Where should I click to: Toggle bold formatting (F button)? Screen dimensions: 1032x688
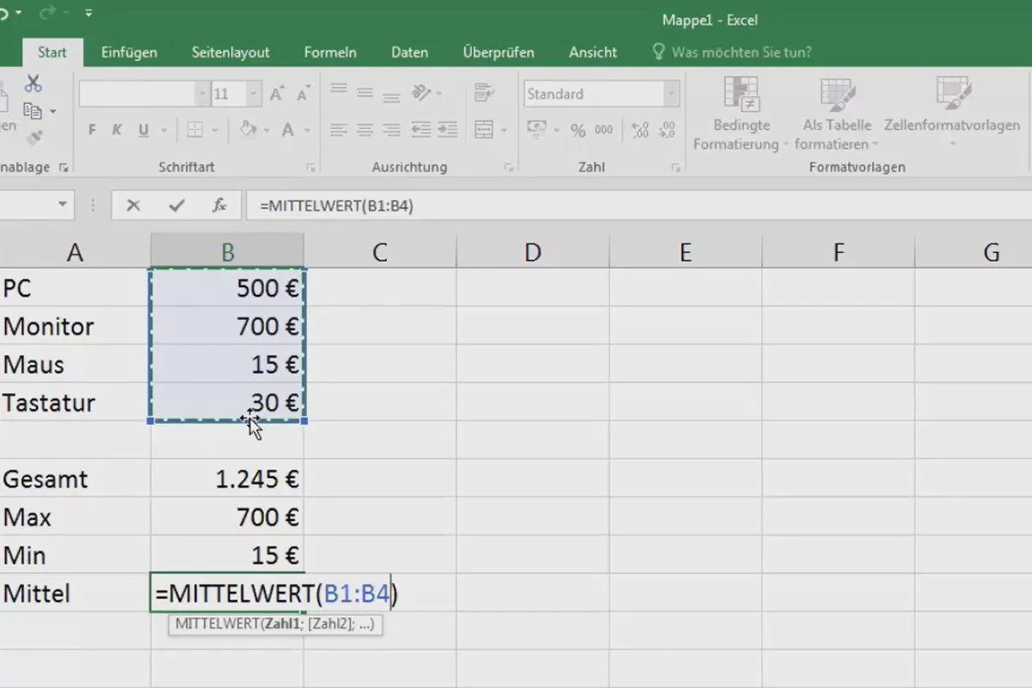92,130
